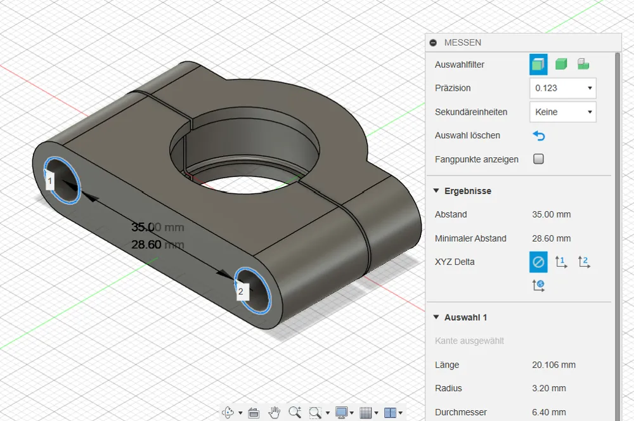Expand the Viewports dropdown arrow
This screenshot has height=421, width=634.
(x=401, y=413)
